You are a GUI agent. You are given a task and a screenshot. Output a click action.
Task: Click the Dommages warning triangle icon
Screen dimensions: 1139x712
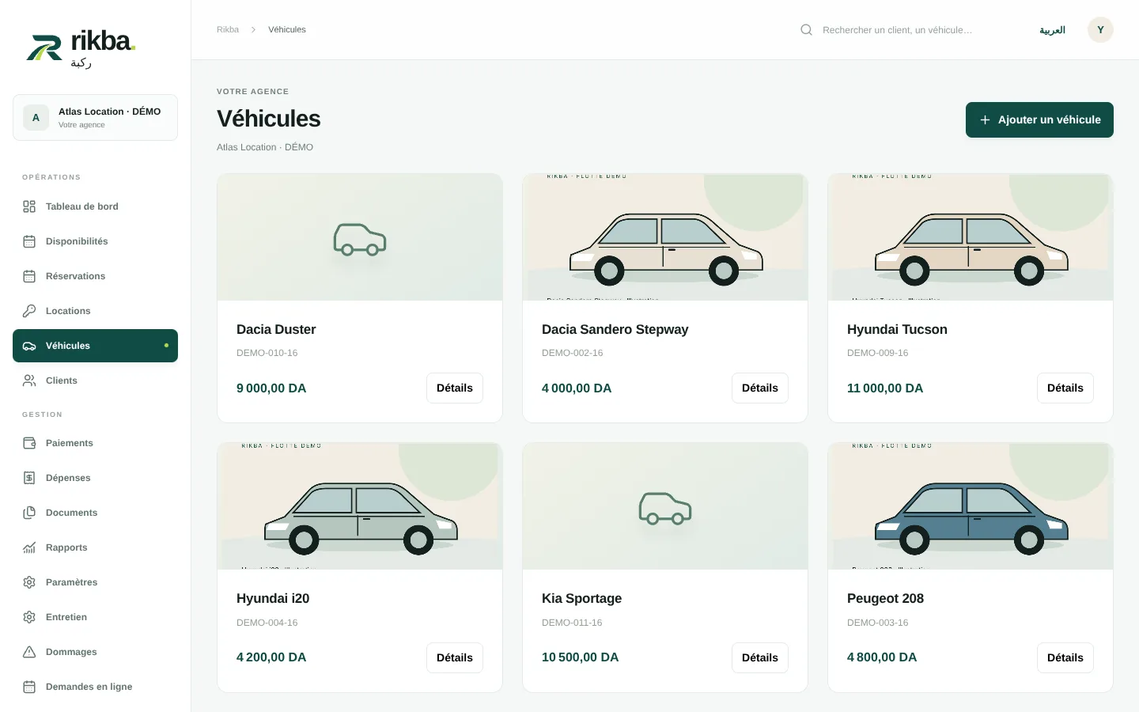tap(29, 652)
